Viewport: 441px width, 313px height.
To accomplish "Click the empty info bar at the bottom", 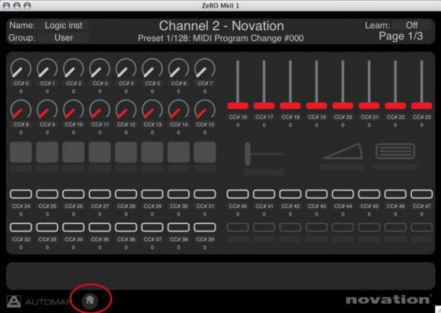I will tap(220, 276).
